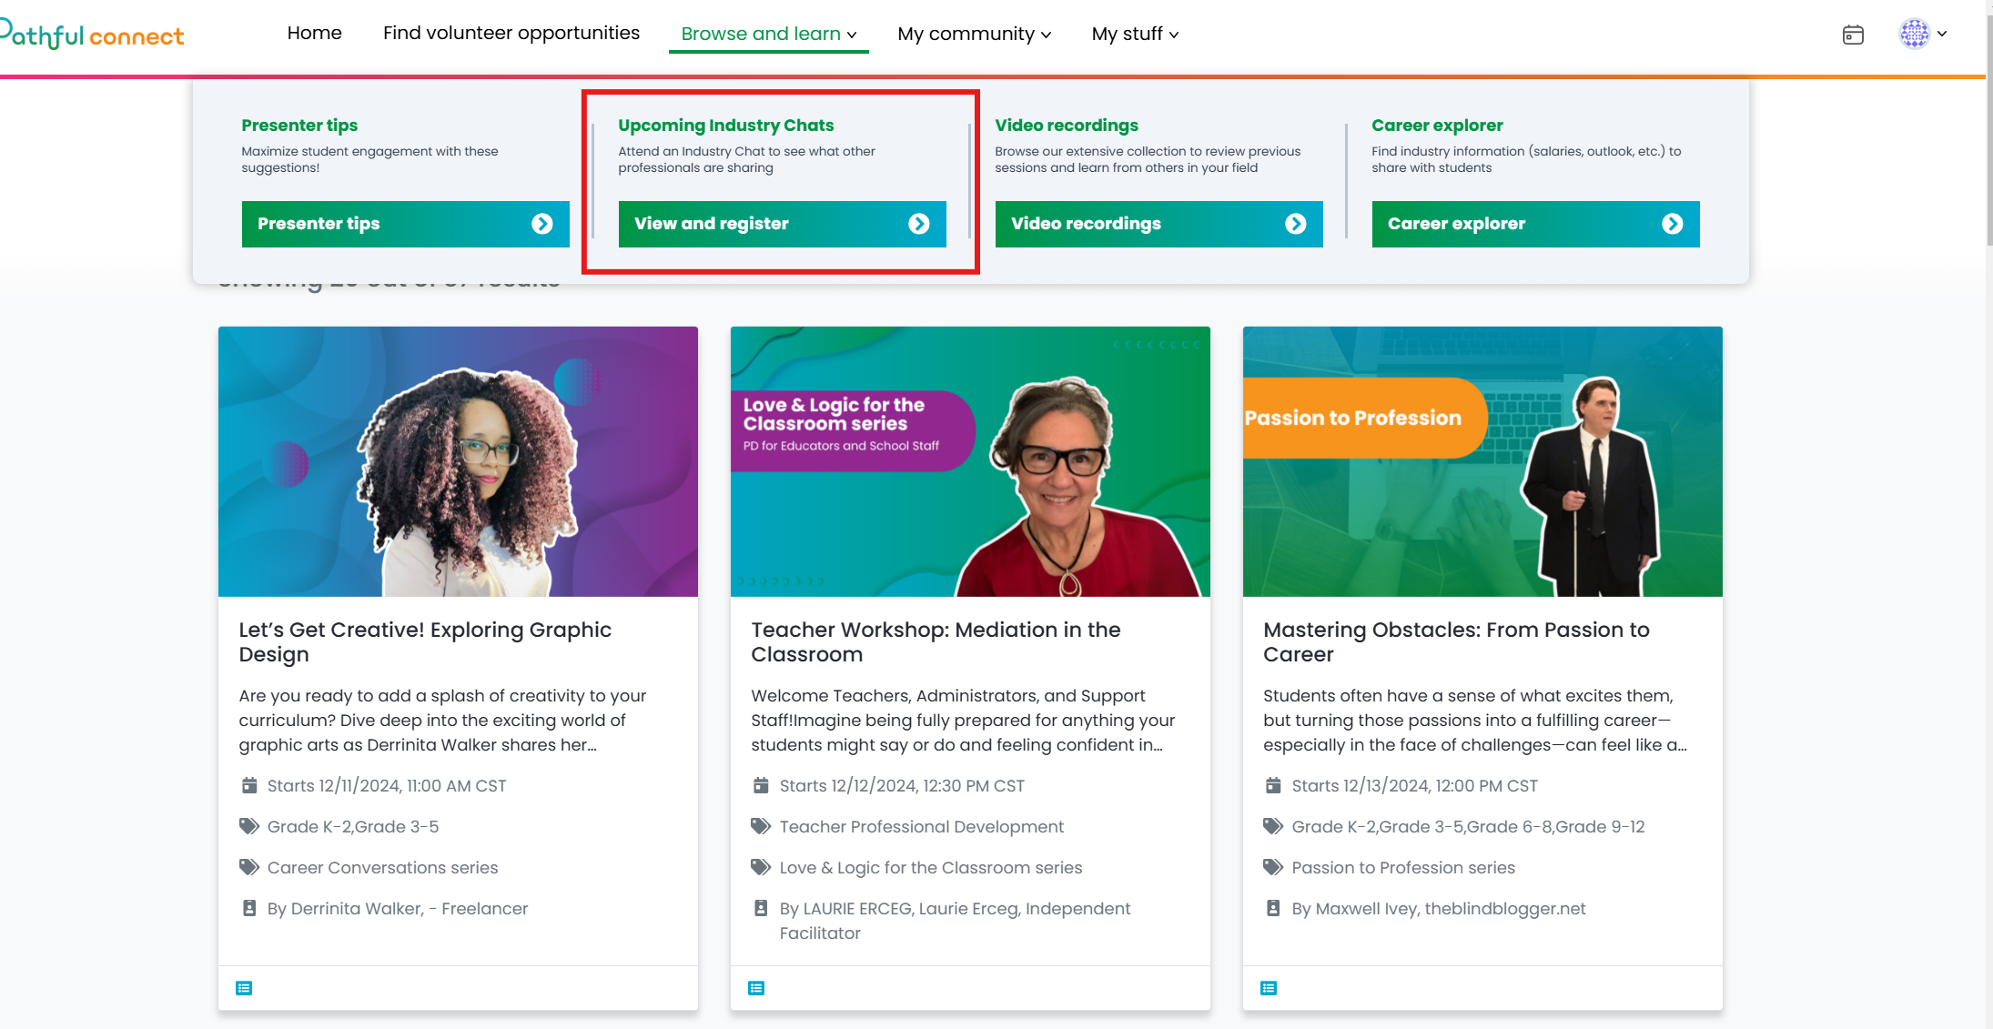Screen dimensions: 1993x1029
Task: Open the calendar icon in header
Action: coord(1853,35)
